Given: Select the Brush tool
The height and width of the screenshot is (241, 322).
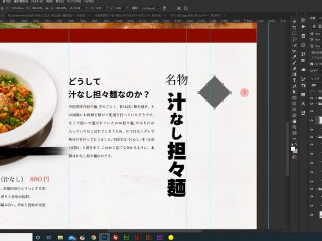Looking at the screenshot, I should (x=294, y=63).
